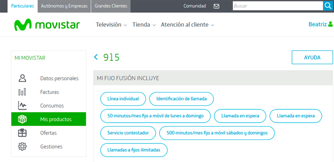Open Facturas in the sidebar
The image size is (334, 162).
tap(49, 92)
